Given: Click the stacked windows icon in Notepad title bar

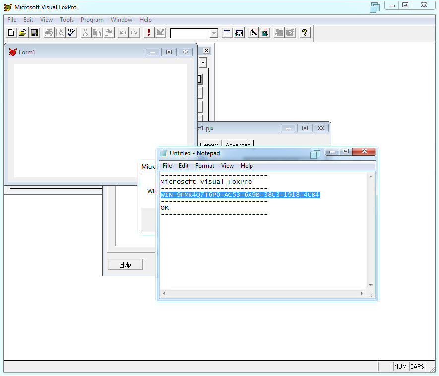Looking at the screenshot, I should click(x=315, y=153).
